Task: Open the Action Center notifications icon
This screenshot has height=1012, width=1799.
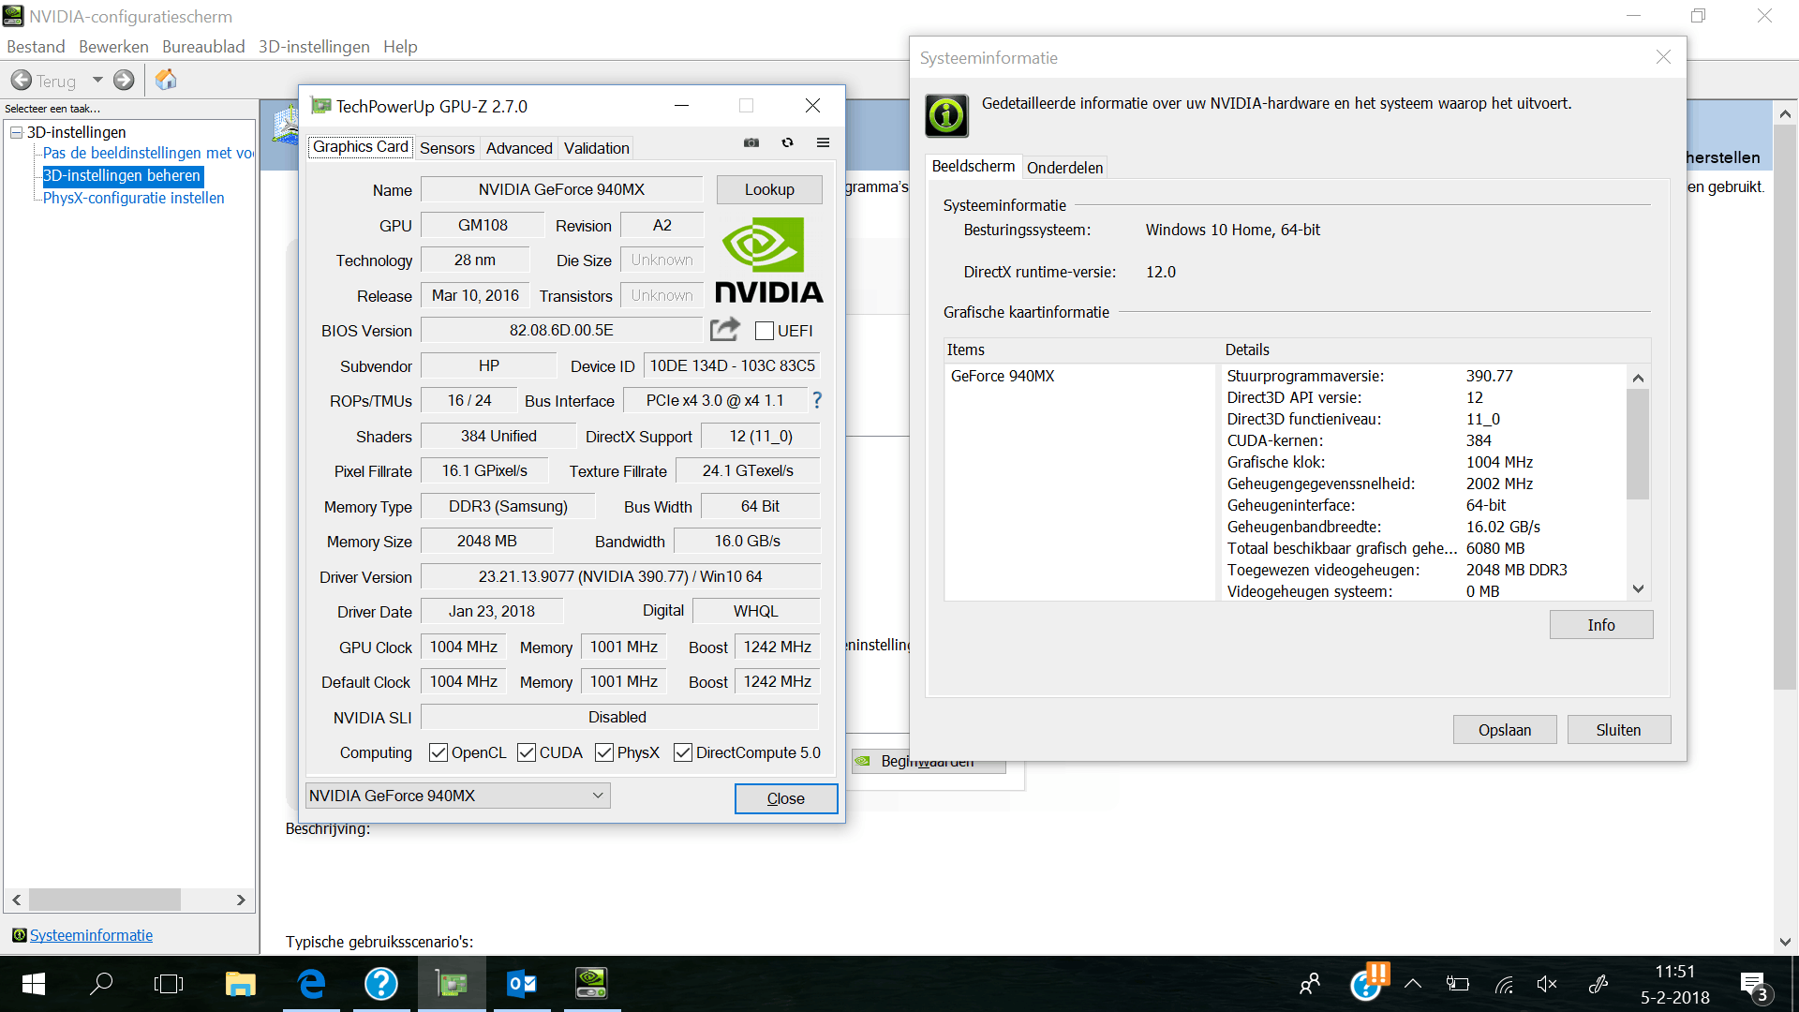Action: pyautogui.click(x=1754, y=986)
